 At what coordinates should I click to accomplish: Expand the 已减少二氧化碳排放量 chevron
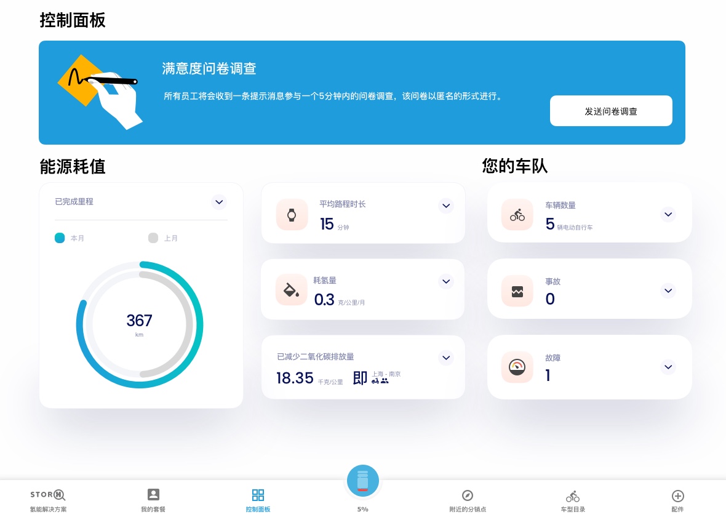[446, 358]
